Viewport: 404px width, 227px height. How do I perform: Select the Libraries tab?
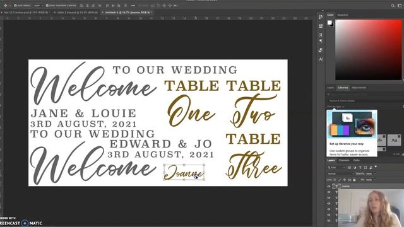pyautogui.click(x=343, y=88)
